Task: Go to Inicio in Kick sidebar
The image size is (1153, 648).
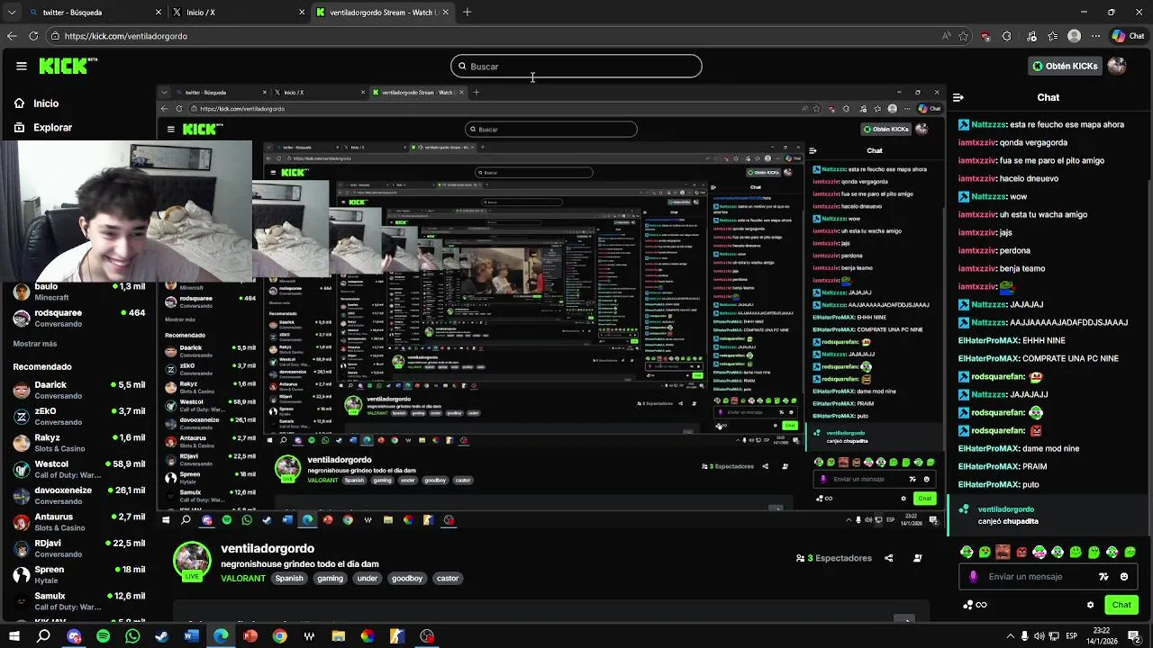Action: [x=37, y=103]
